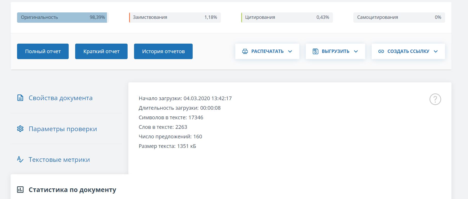
Task: Click the Длительность загрузки 00:00:08 line
Action: (x=180, y=108)
